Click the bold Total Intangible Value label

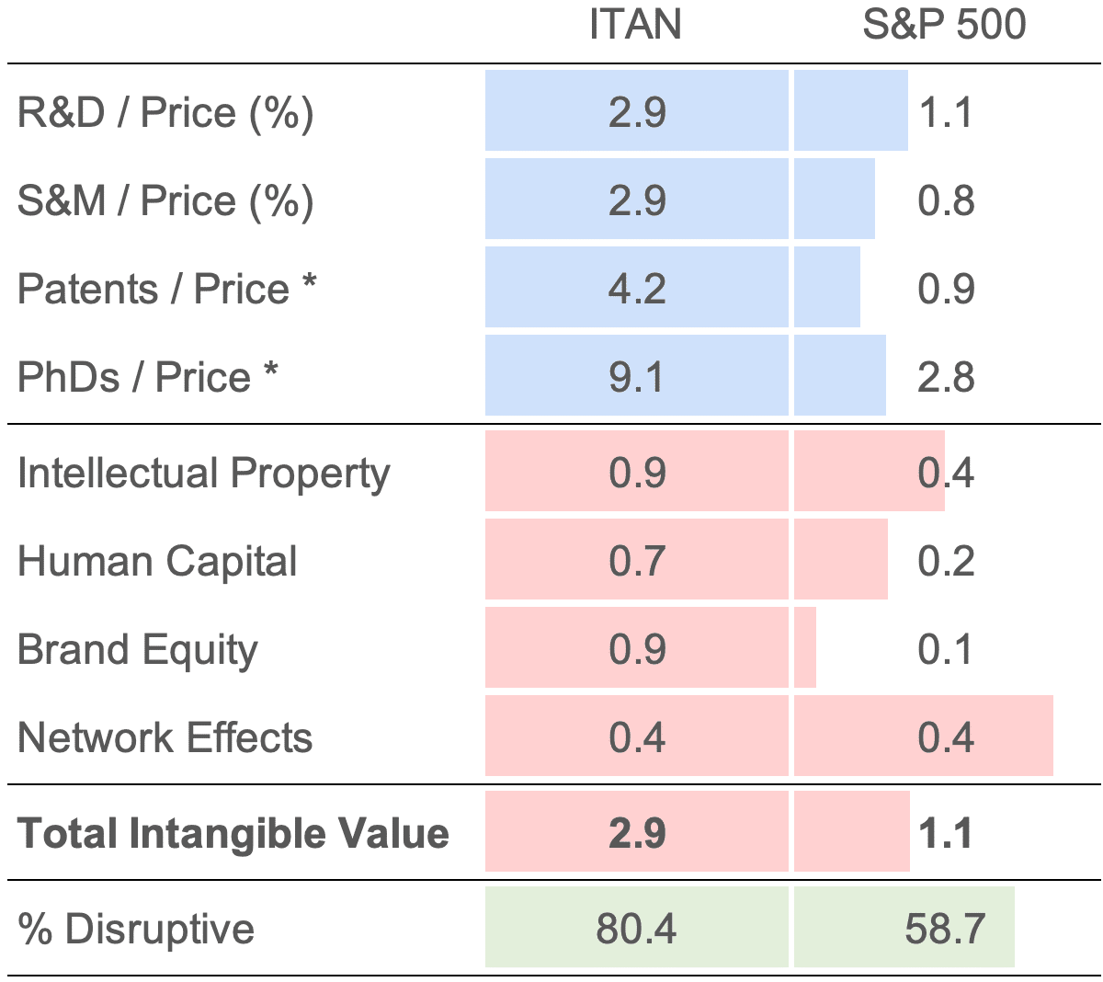coord(233,834)
